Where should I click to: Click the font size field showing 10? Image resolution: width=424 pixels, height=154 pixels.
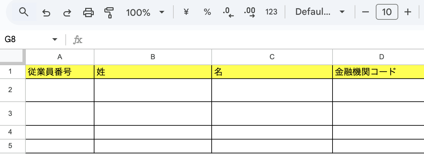pos(386,12)
